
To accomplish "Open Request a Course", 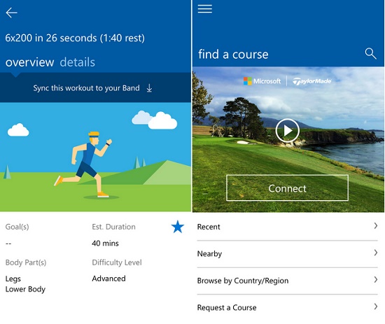I will tap(287, 307).
